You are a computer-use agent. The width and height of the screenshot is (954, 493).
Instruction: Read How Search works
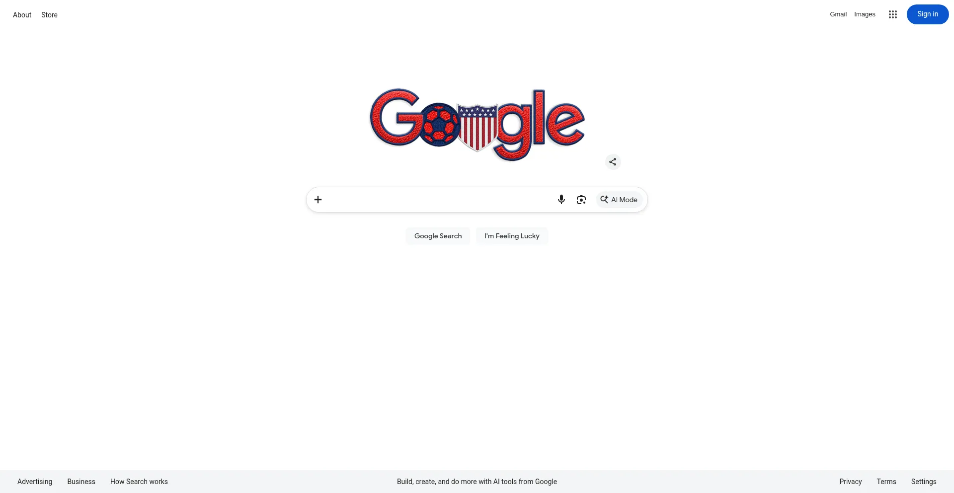(x=139, y=482)
